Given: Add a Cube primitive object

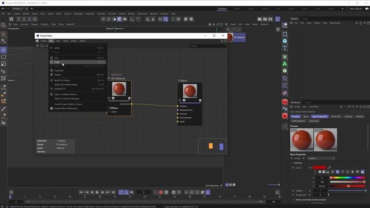Looking at the screenshot, I should point(285,41).
